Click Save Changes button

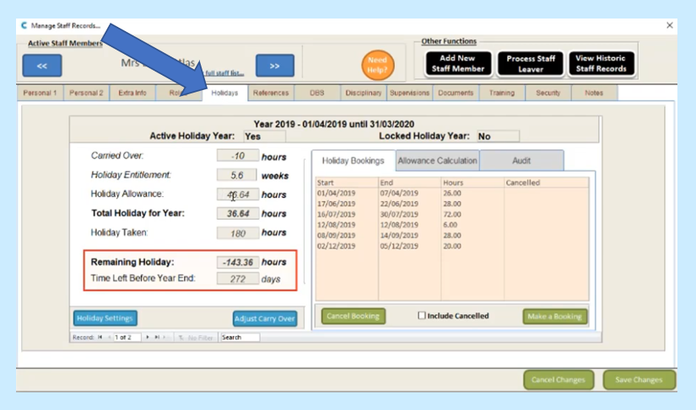pos(639,380)
